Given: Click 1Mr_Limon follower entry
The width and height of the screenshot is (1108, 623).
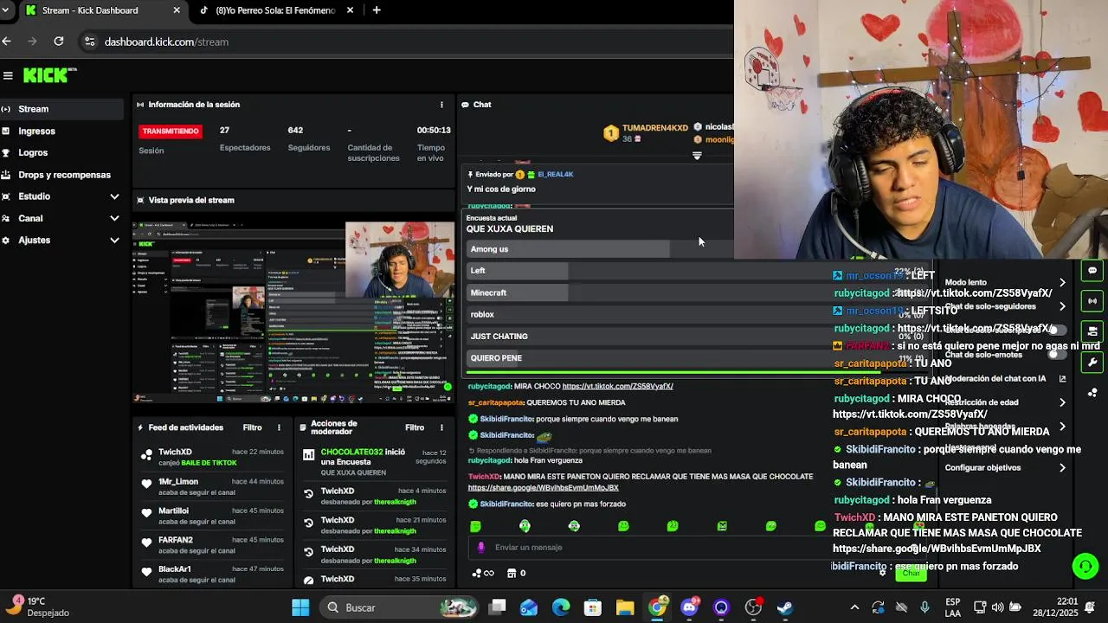Looking at the screenshot, I should 212,486.
